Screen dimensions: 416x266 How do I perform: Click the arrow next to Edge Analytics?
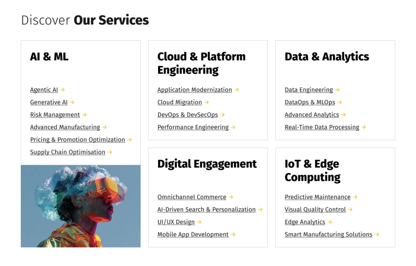coord(330,222)
